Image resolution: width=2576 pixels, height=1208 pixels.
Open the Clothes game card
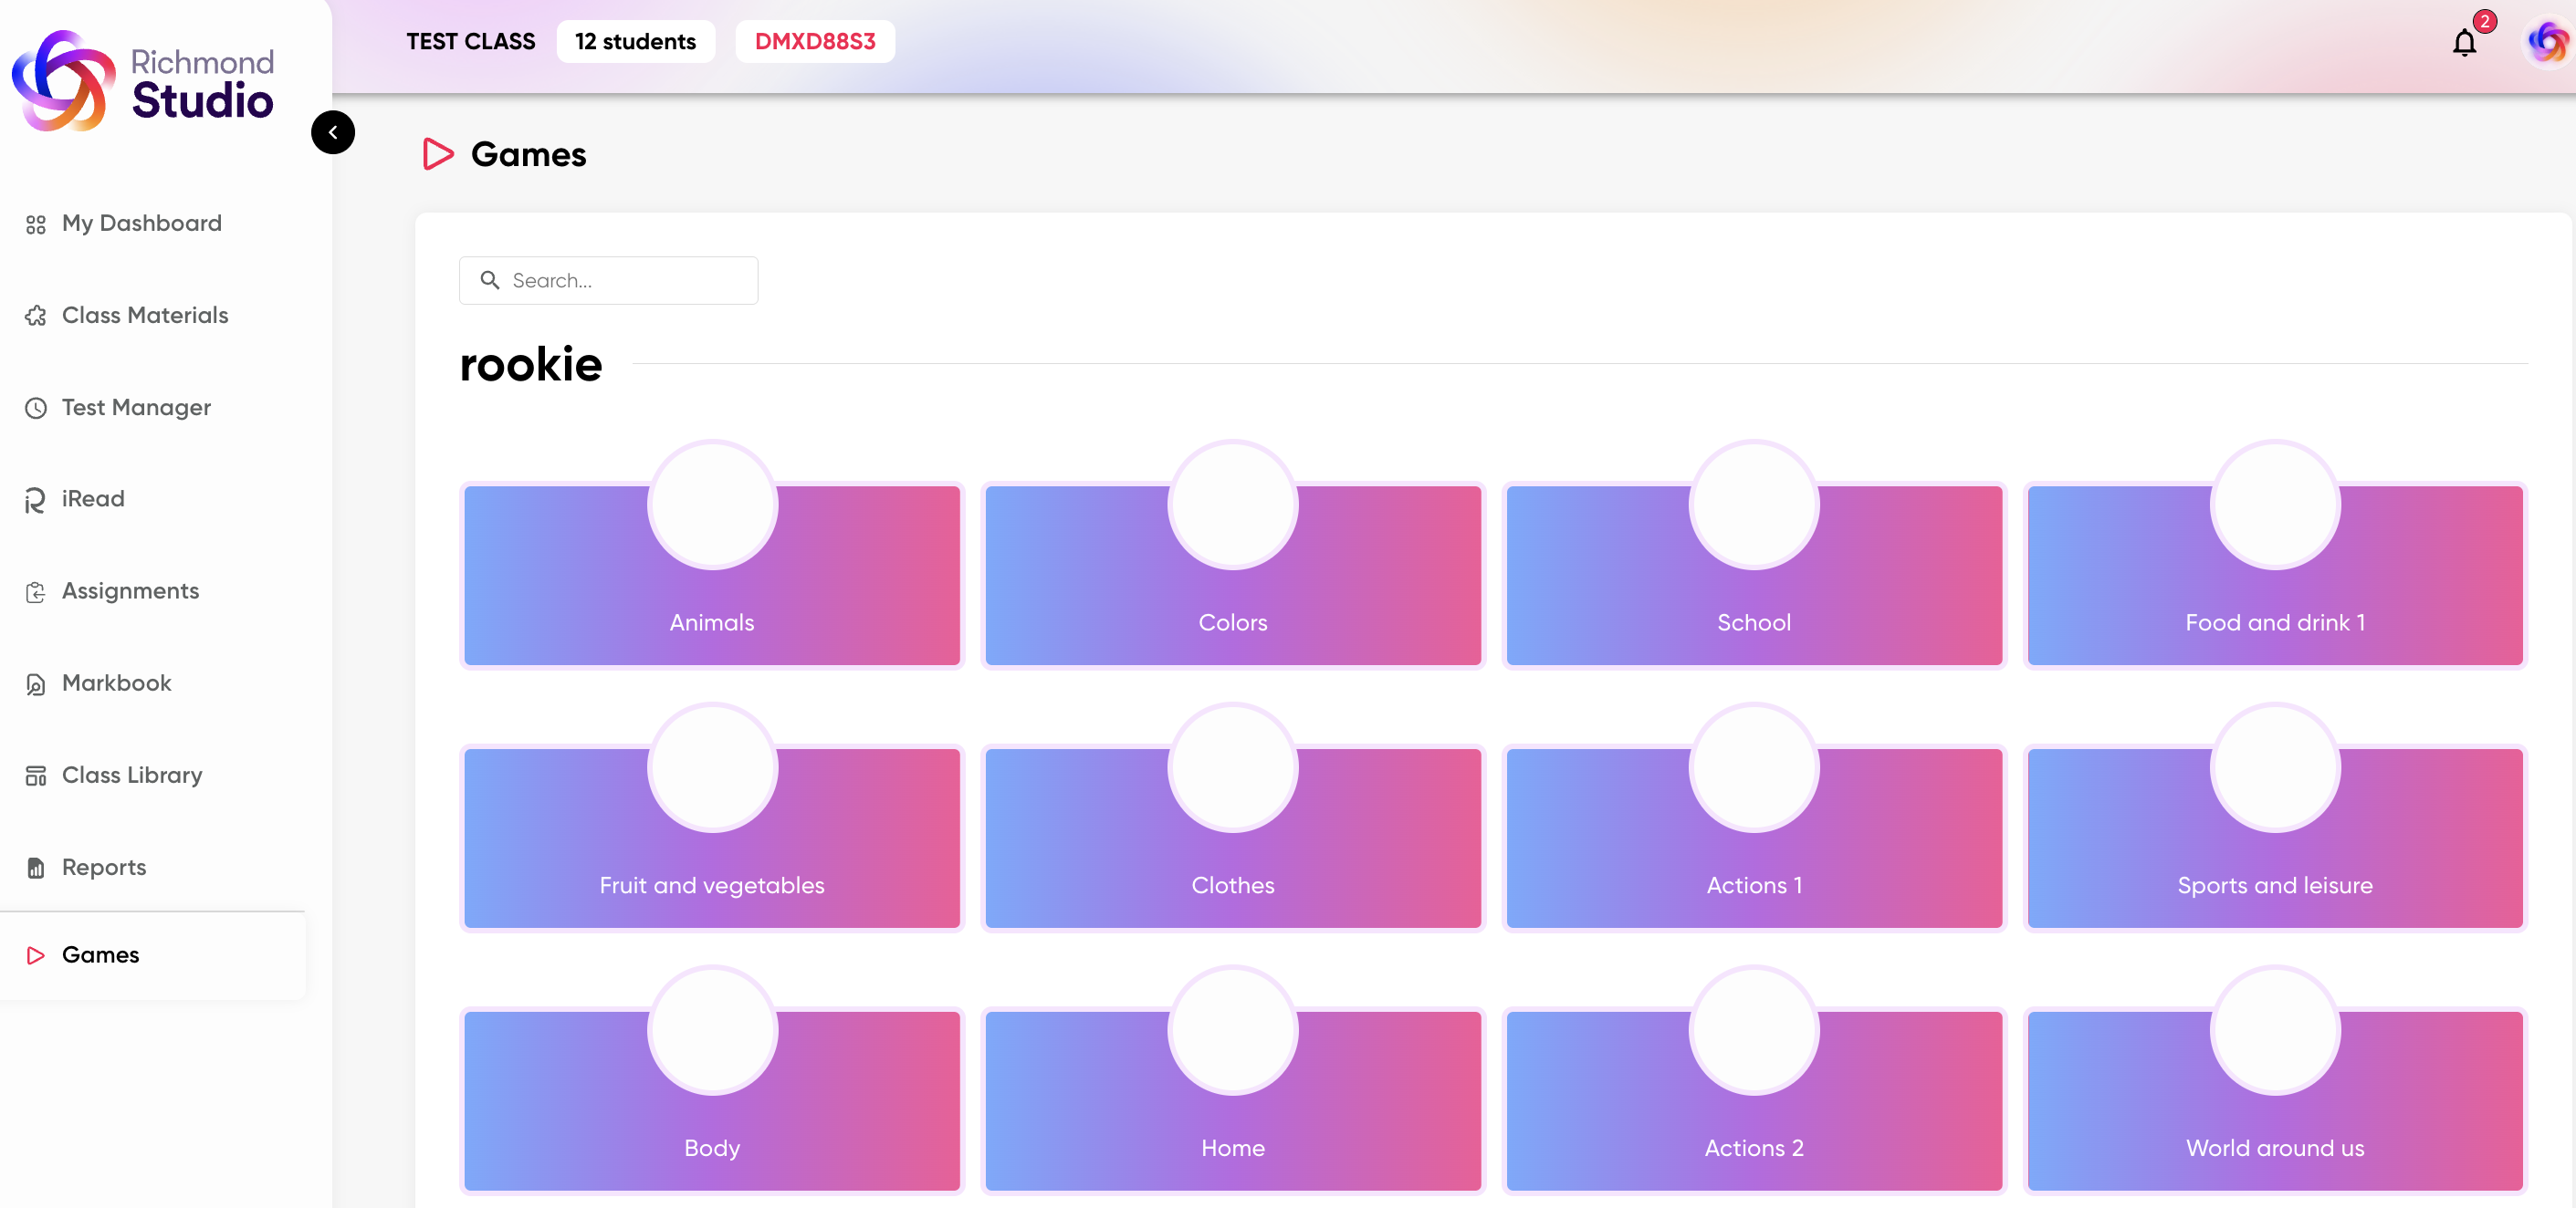1232,838
